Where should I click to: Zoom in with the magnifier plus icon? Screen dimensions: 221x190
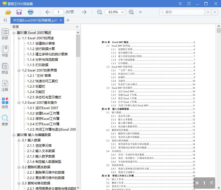tap(131, 12)
